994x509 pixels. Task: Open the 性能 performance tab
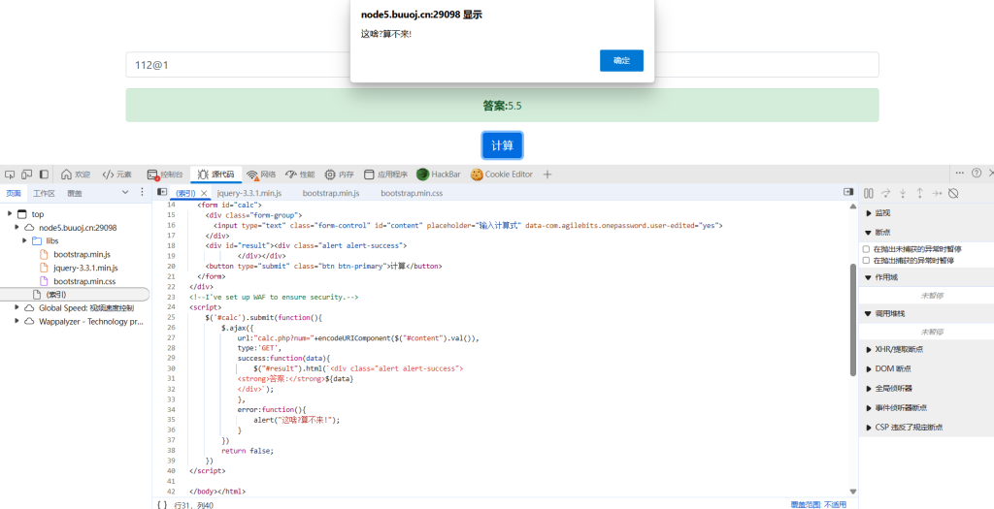(300, 175)
